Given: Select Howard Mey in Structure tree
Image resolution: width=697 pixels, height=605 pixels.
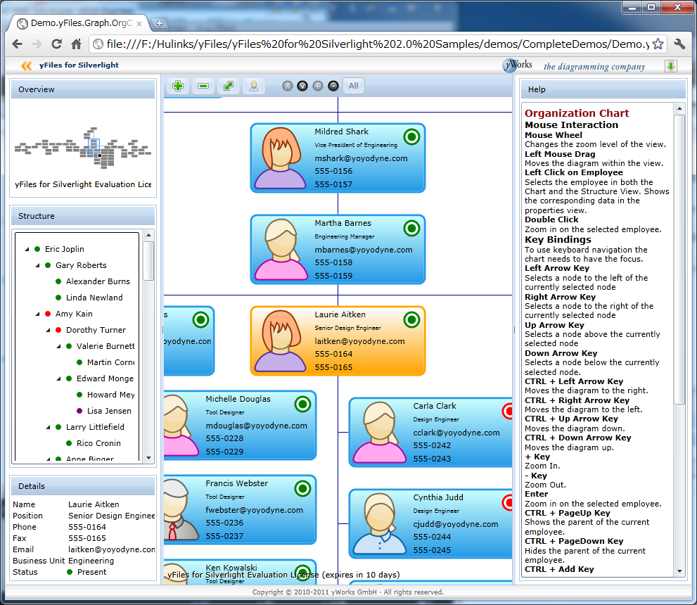Looking at the screenshot, I should [110, 395].
